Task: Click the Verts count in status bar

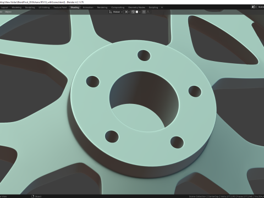Action: click(x=228, y=196)
